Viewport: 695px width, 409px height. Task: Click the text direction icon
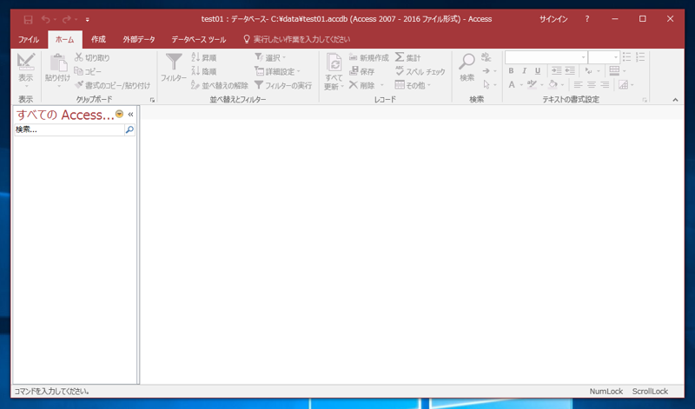pyautogui.click(x=589, y=71)
